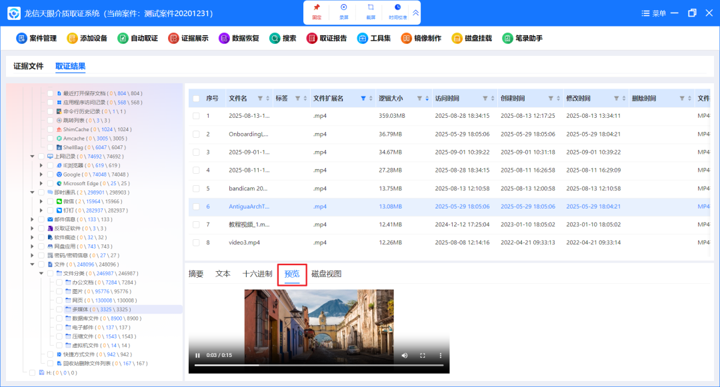
Task: Collapse the 上网记录 tree node
Action: [x=32, y=157]
